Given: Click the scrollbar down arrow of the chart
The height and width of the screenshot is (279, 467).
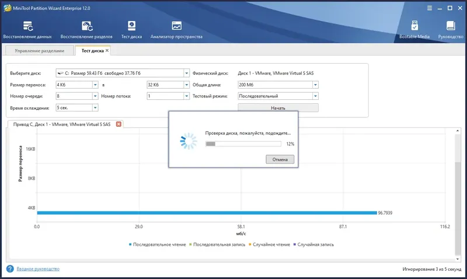Looking at the screenshot, I should tap(458, 259).
